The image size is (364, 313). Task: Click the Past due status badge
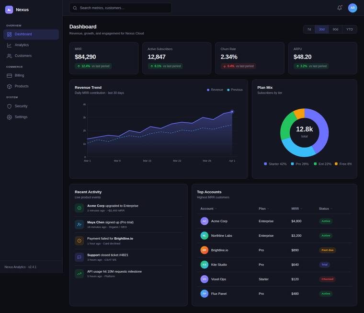click(x=327, y=250)
